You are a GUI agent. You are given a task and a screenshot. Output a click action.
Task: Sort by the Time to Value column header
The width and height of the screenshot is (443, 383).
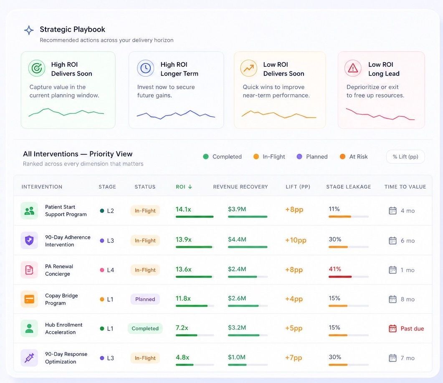point(405,186)
